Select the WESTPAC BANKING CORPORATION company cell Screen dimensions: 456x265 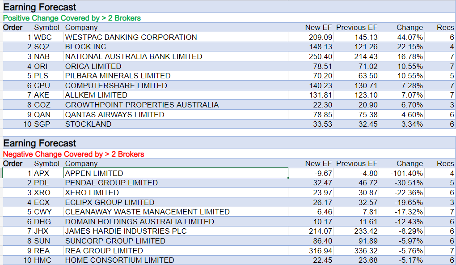pyautogui.click(x=131, y=37)
